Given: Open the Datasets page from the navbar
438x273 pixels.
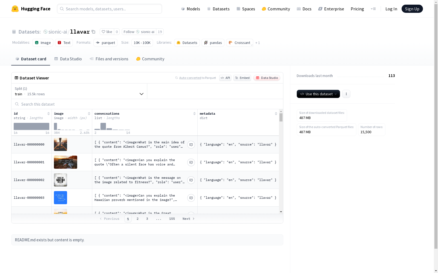Looking at the screenshot, I should click(x=218, y=9).
